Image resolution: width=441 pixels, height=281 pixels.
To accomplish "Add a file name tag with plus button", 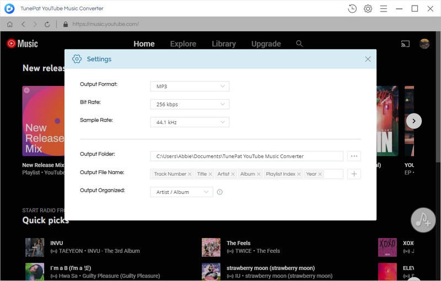I will (x=354, y=174).
